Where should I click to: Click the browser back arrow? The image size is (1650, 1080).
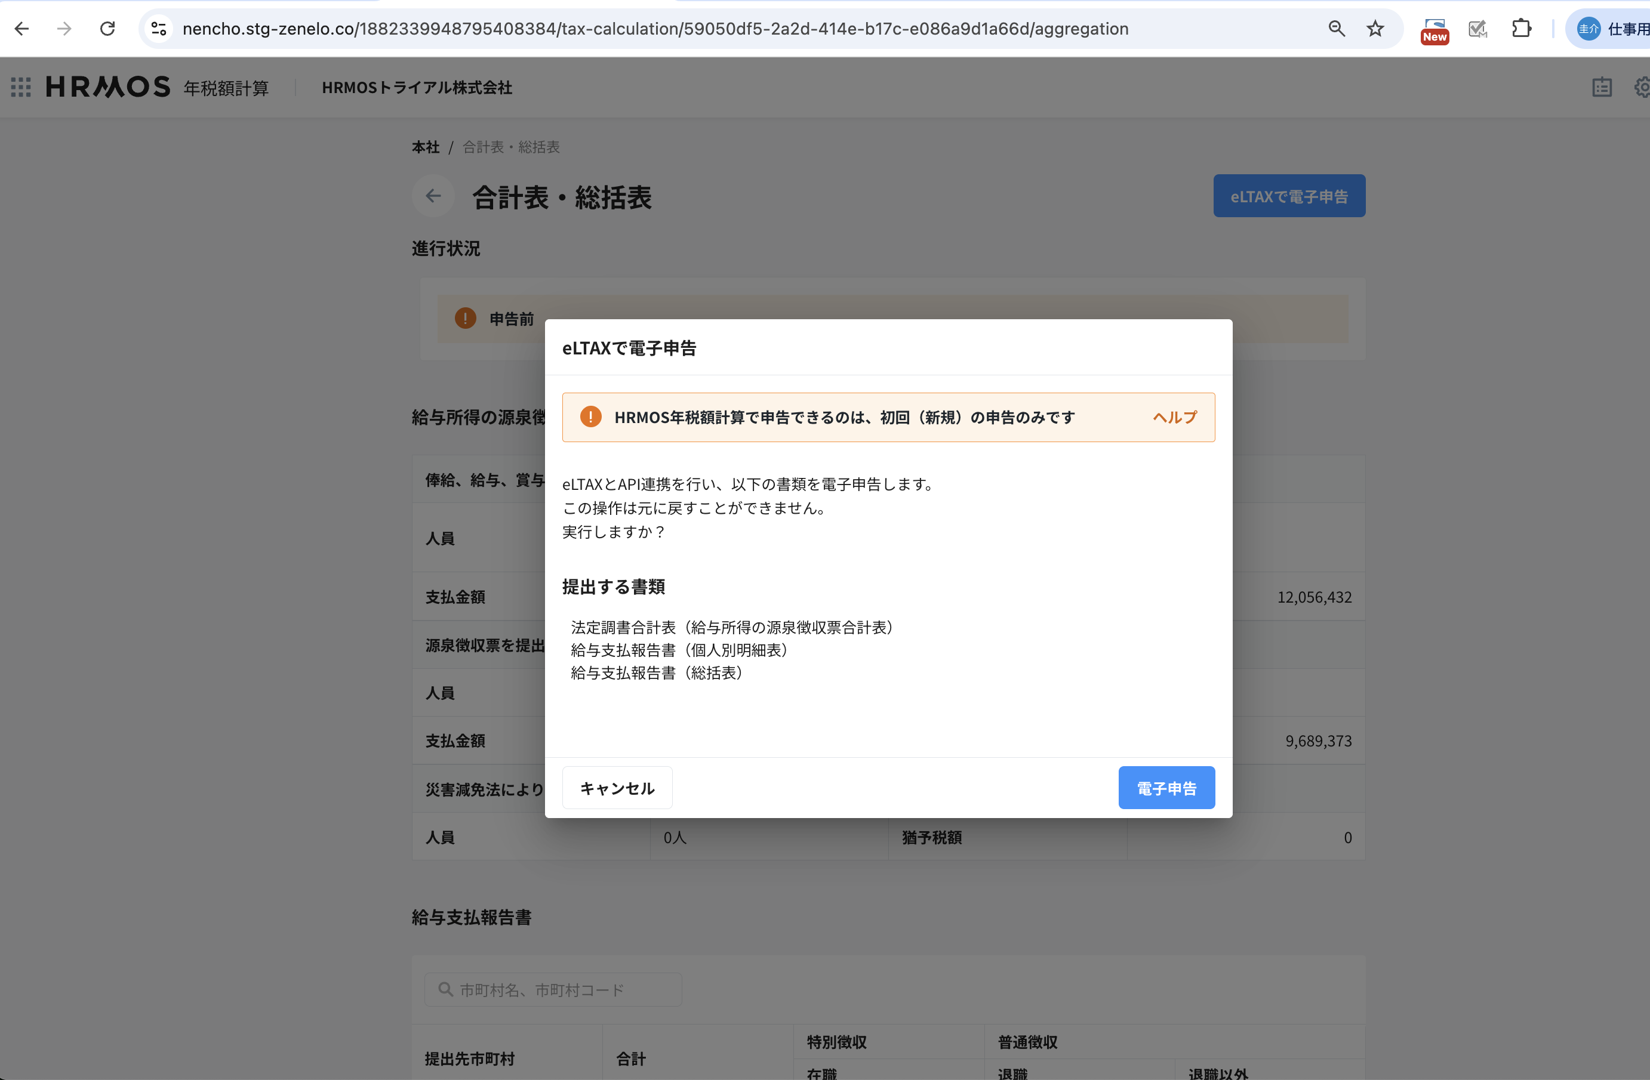(21, 29)
